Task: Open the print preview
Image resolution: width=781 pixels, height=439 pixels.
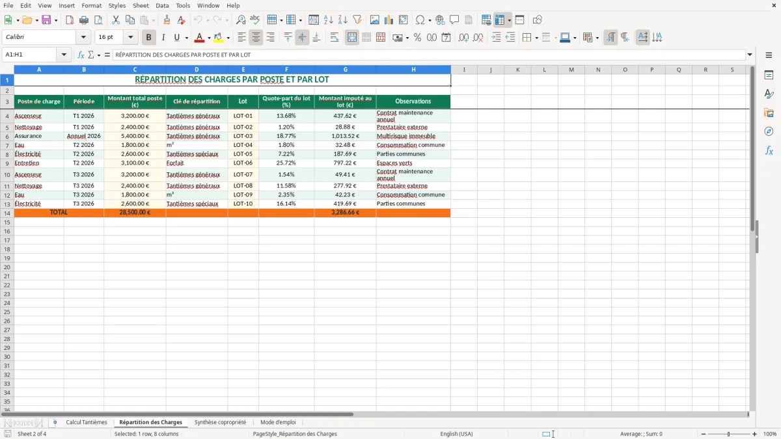Action: click(98, 20)
